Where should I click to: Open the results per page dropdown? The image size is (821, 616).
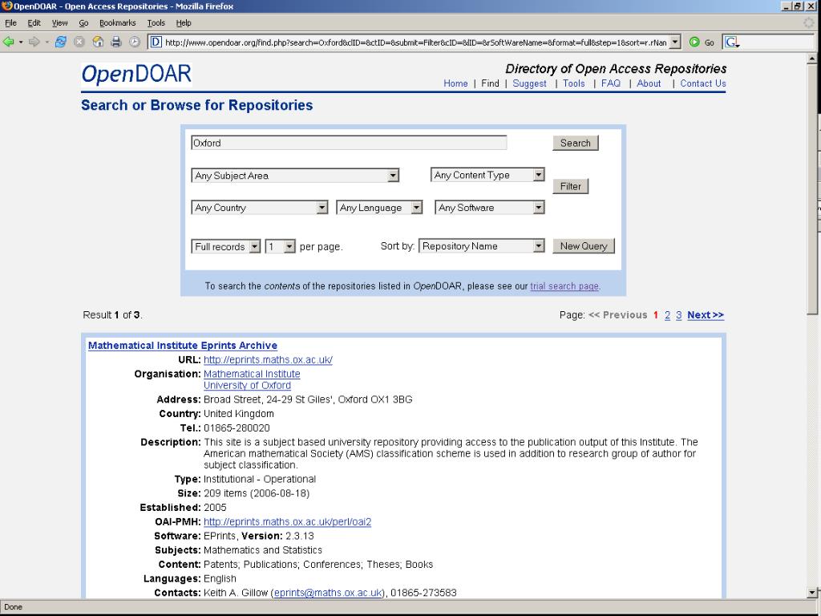pos(280,246)
